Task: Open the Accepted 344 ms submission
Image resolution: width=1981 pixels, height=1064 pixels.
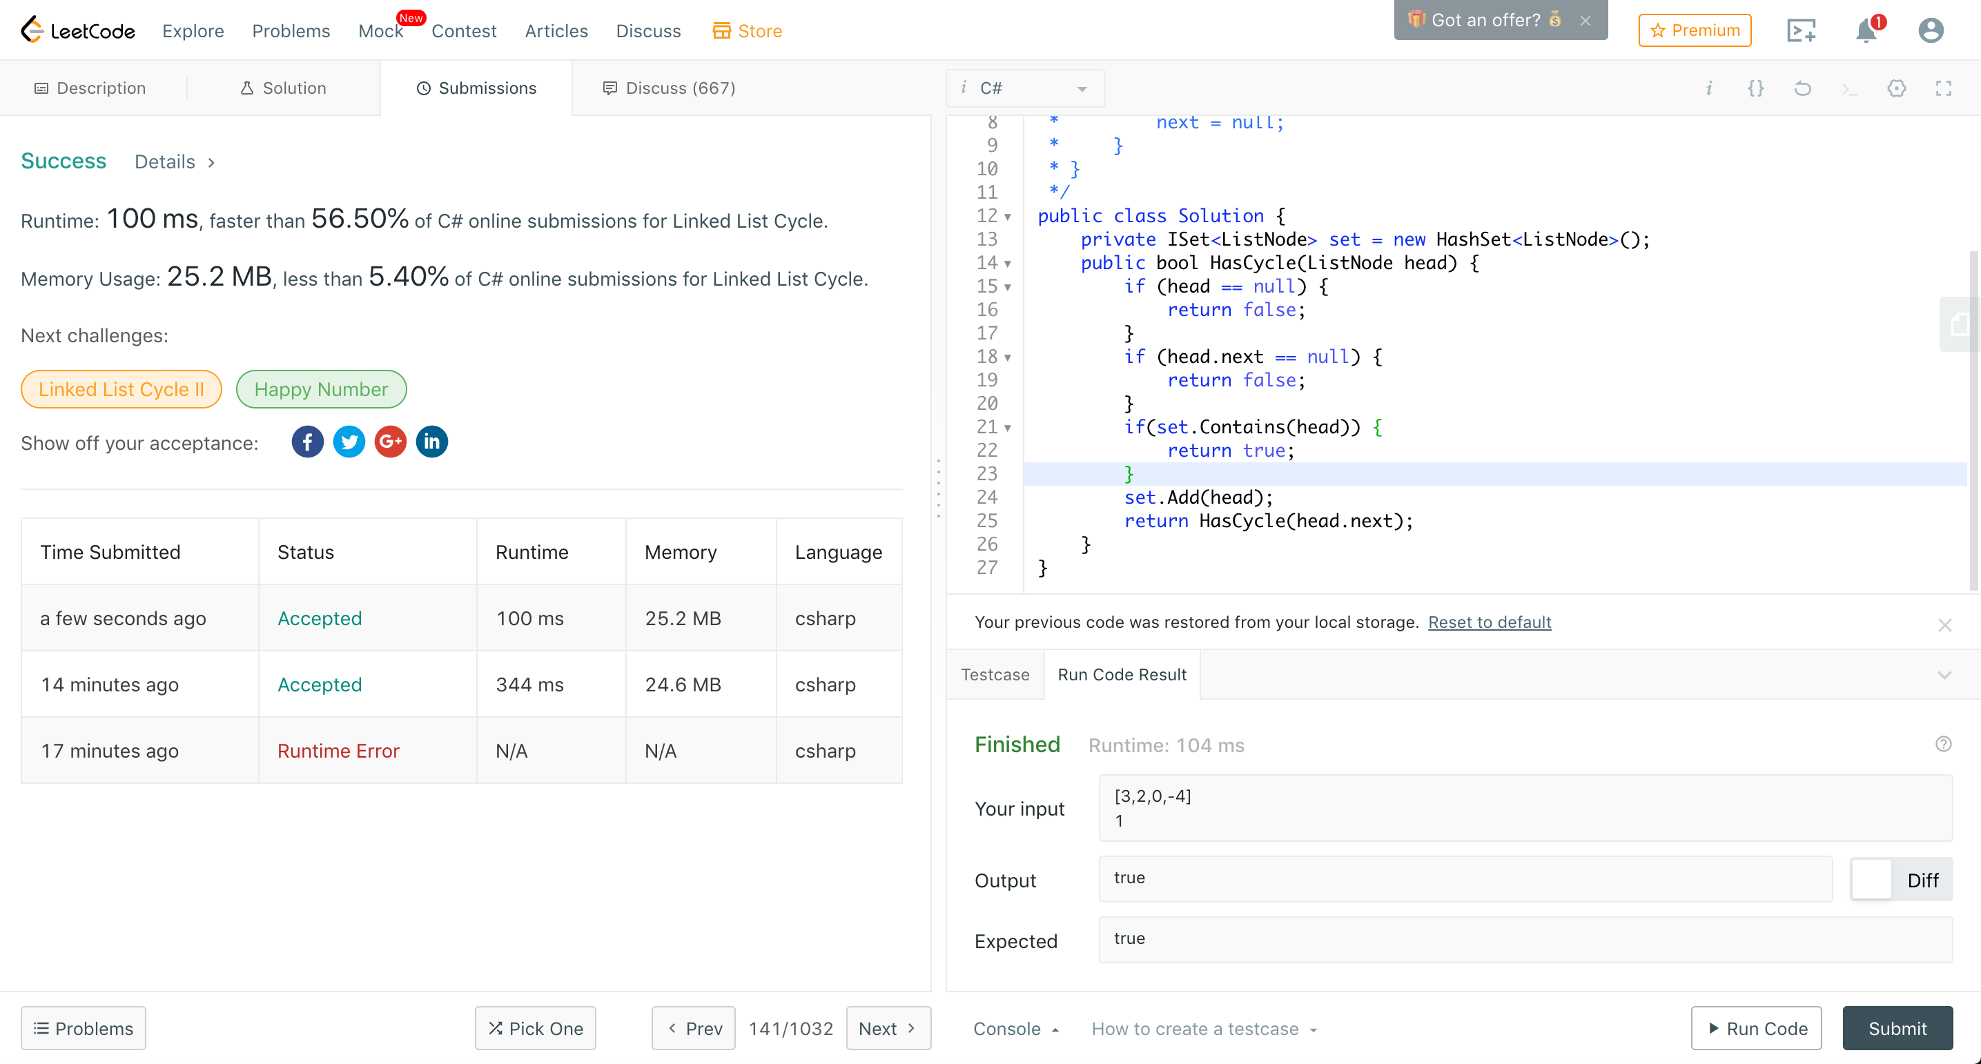Action: [x=320, y=684]
